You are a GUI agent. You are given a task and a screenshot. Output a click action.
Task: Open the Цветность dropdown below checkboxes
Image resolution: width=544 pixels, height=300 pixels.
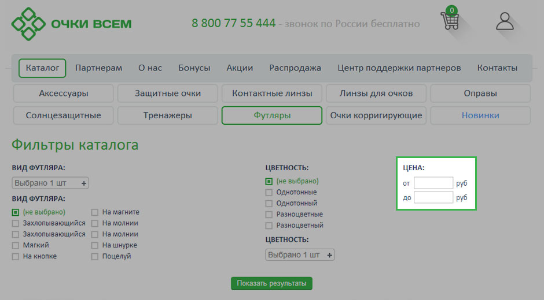pos(300,255)
